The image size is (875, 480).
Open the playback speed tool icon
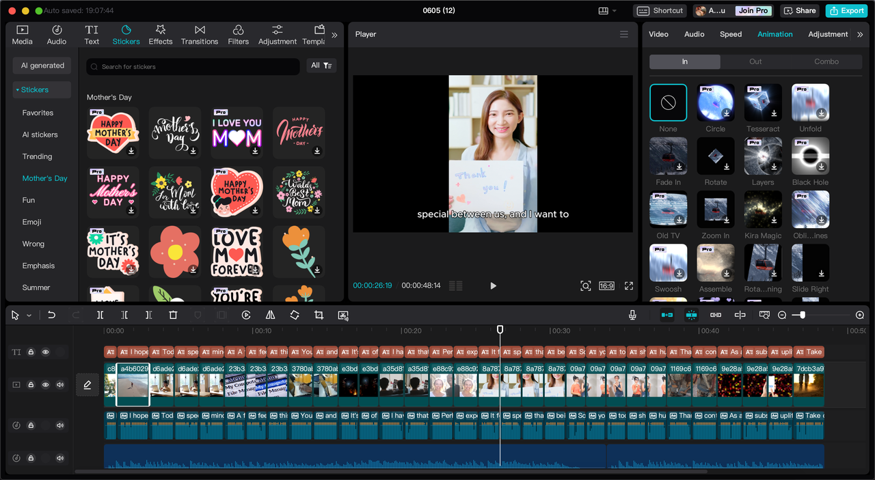(246, 315)
